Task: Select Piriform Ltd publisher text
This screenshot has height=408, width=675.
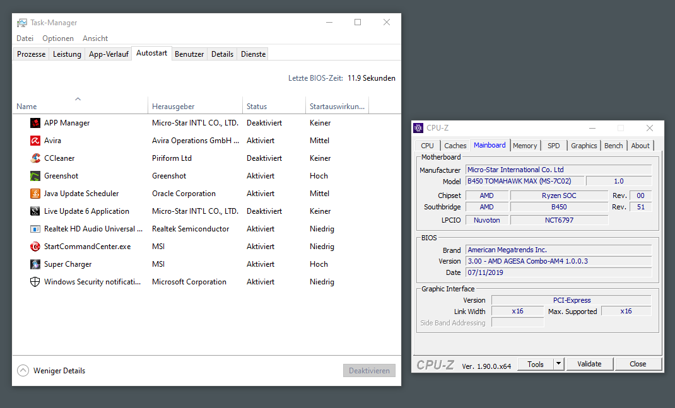Action: coord(172,158)
